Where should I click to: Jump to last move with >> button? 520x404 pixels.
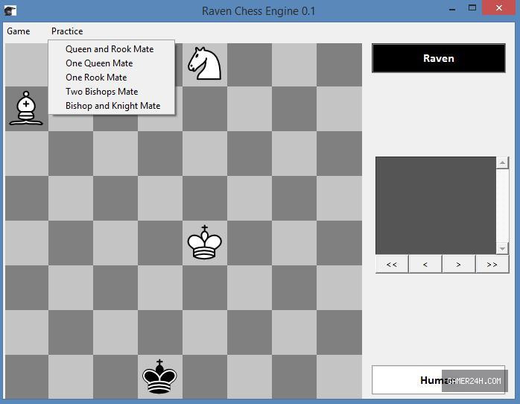coord(492,265)
